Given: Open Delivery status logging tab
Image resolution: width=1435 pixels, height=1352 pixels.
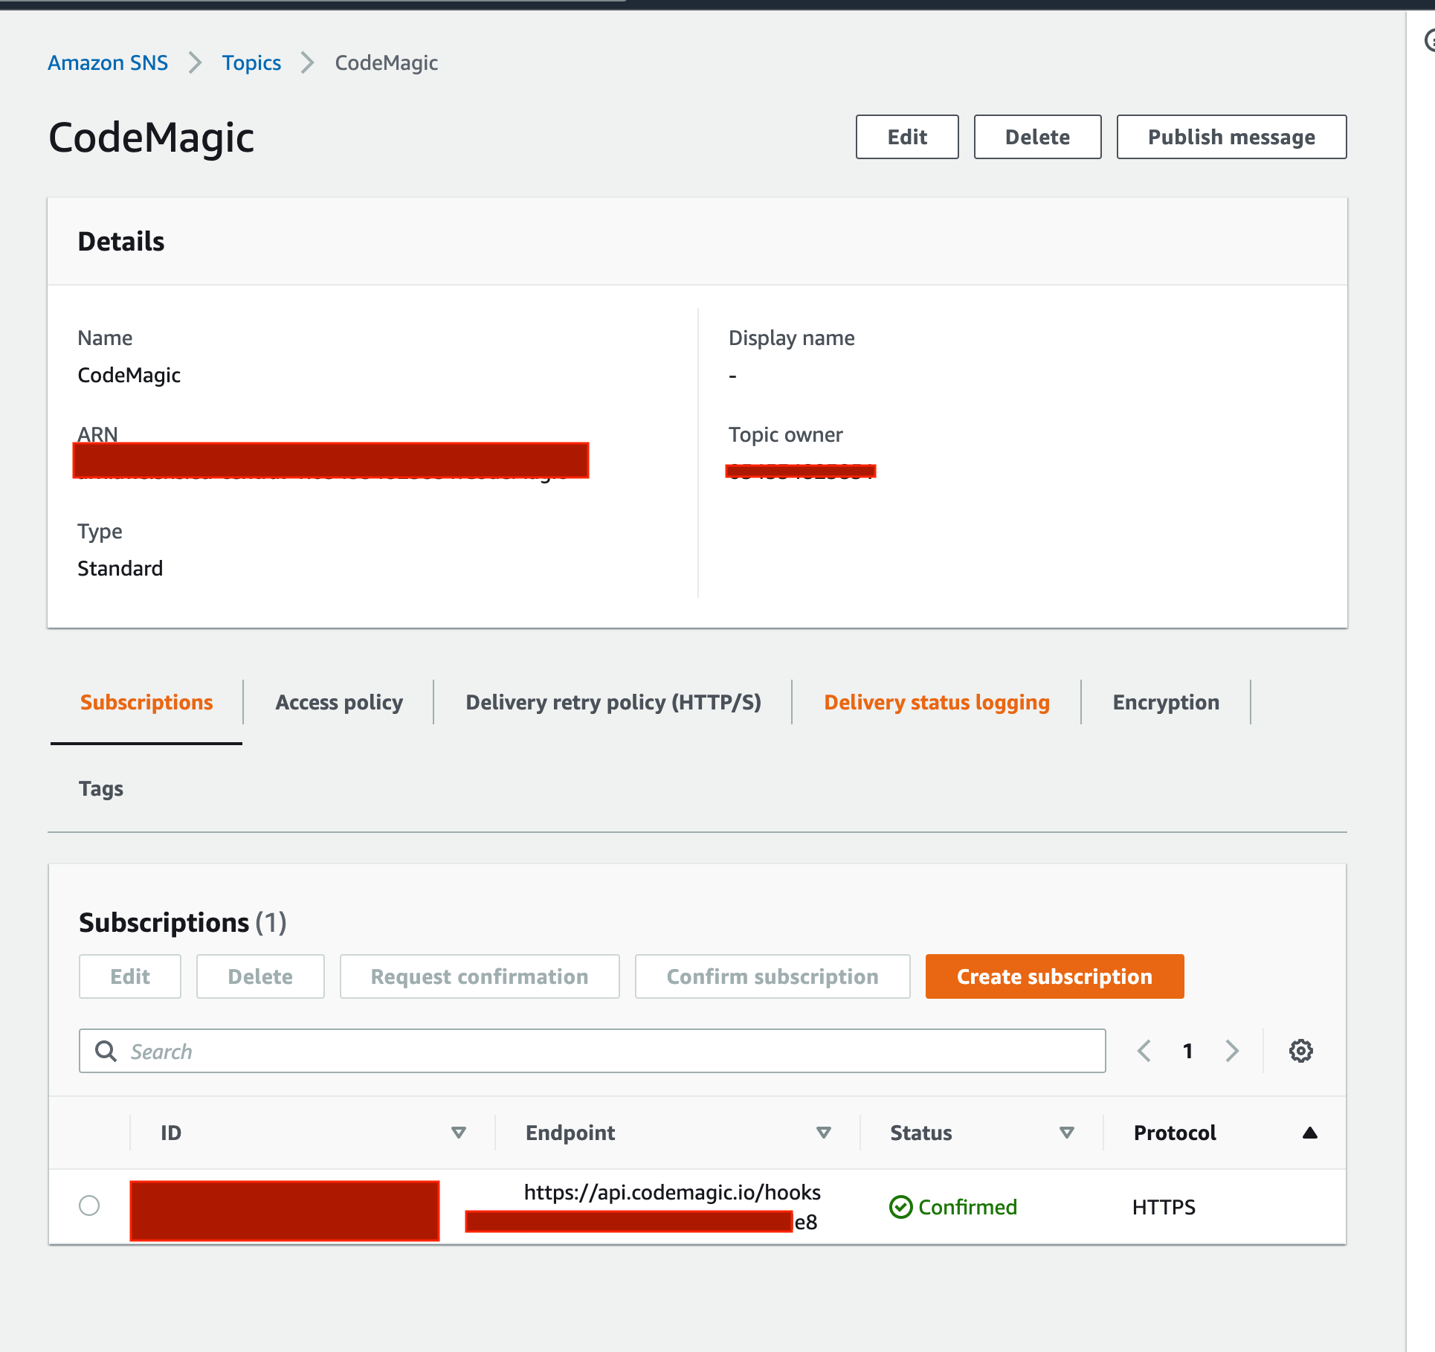Looking at the screenshot, I should pos(937,702).
